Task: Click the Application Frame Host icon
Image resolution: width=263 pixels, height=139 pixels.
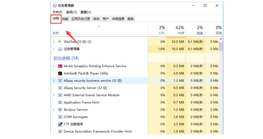Action: 60,102
